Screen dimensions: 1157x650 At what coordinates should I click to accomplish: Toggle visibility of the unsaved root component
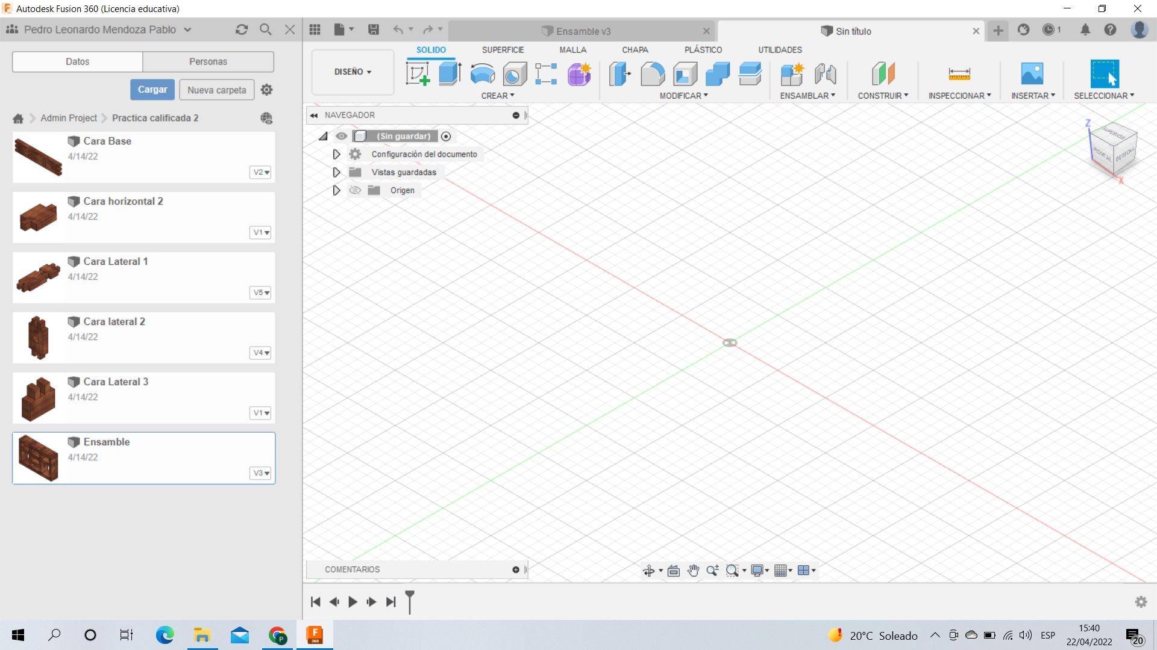pyautogui.click(x=342, y=136)
